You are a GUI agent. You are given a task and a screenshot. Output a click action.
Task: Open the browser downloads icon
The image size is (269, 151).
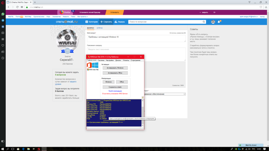266,7
